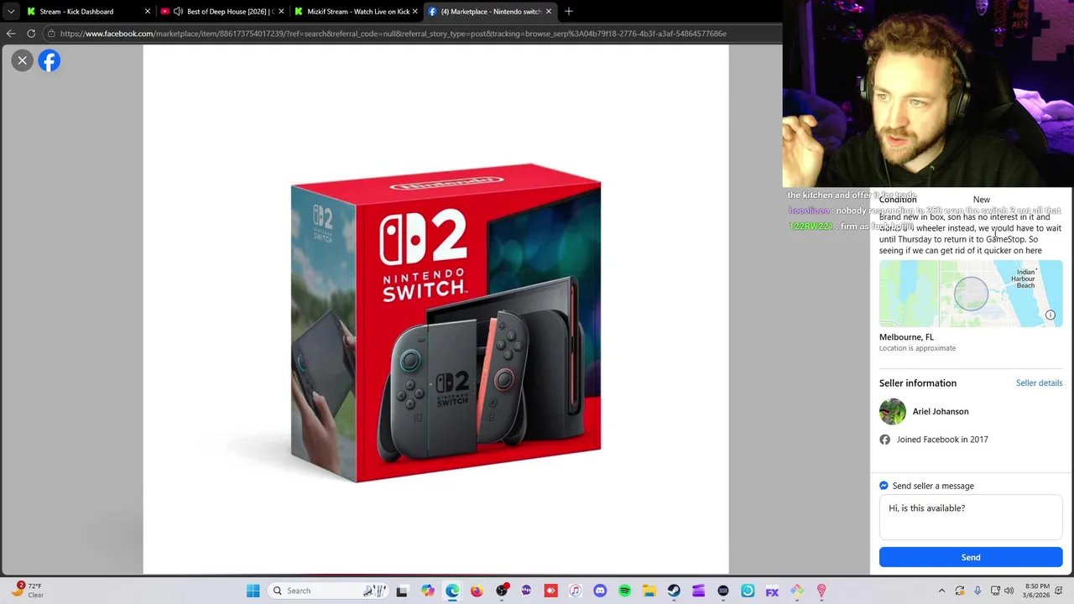This screenshot has width=1074, height=604.
Task: Open clock showing 8:50 PM
Action: [x=1037, y=591]
